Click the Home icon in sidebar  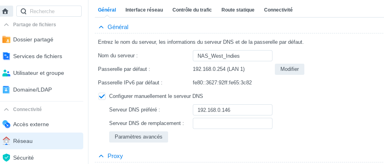tap(5, 11)
